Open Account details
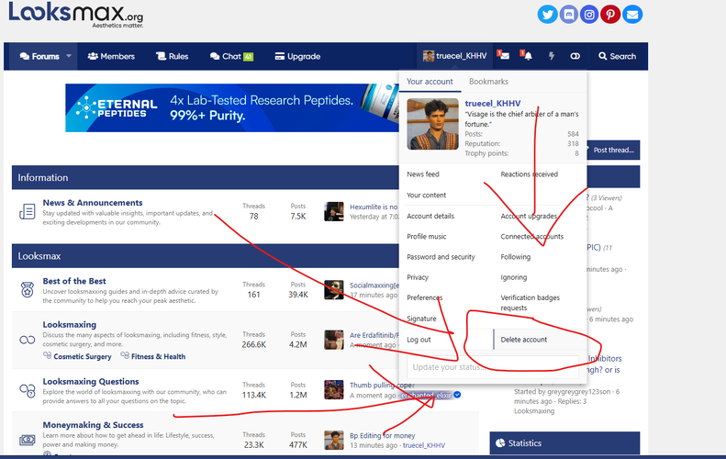The height and width of the screenshot is (459, 726). click(x=430, y=216)
